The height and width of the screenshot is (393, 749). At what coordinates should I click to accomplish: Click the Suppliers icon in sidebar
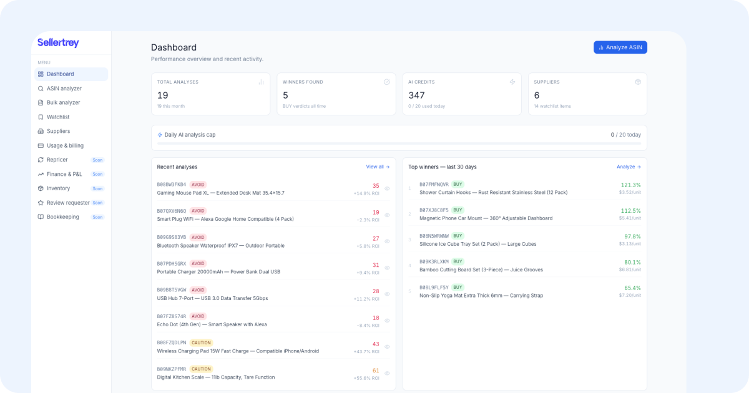pos(41,132)
